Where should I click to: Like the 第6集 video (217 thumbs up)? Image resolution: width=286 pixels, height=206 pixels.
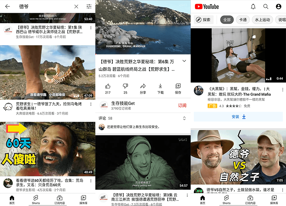point(108,89)
